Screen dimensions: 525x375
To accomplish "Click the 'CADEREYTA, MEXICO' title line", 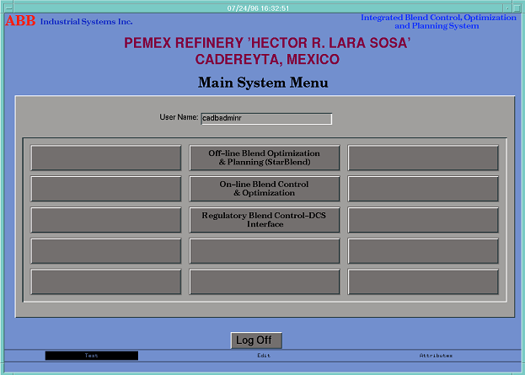I will pyautogui.click(x=267, y=59).
